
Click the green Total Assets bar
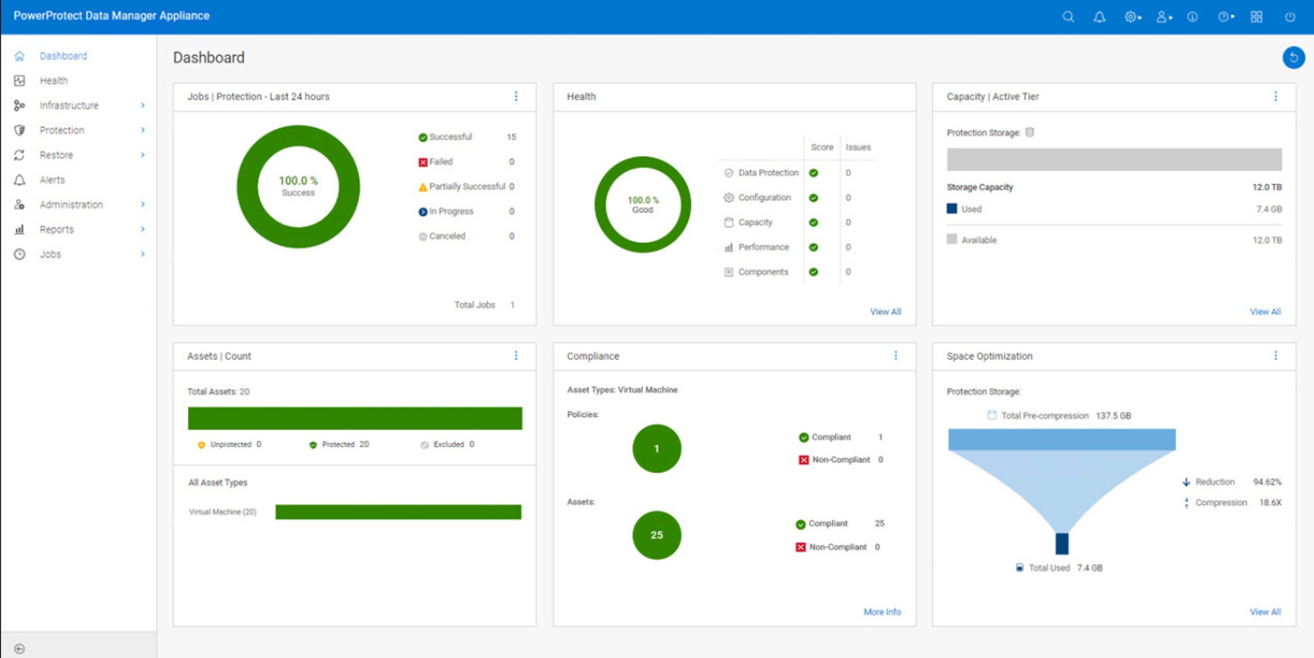pos(355,418)
